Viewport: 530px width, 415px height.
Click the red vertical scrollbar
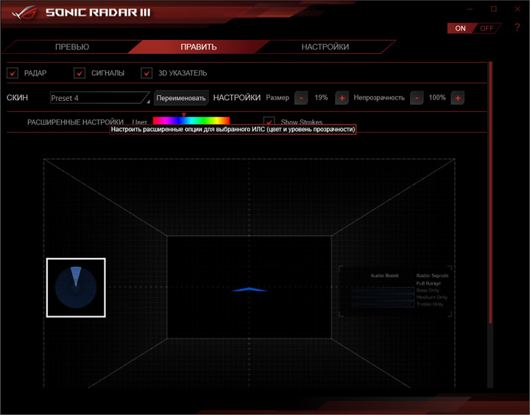[x=490, y=193]
